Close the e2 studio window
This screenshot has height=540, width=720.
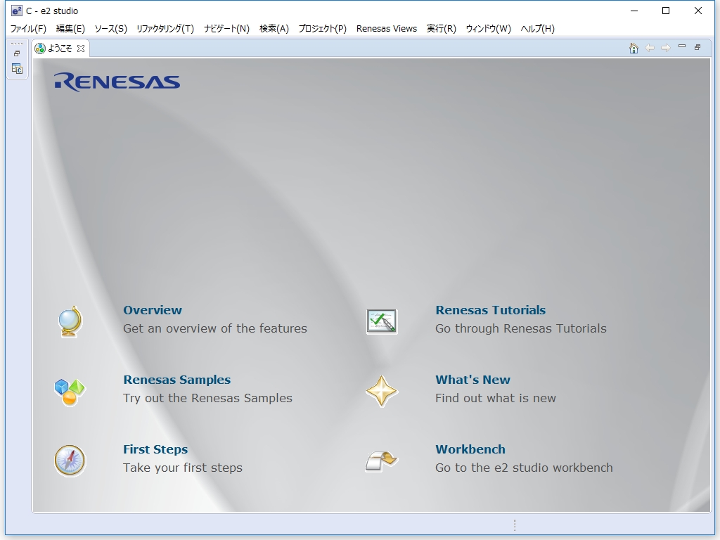pos(698,11)
